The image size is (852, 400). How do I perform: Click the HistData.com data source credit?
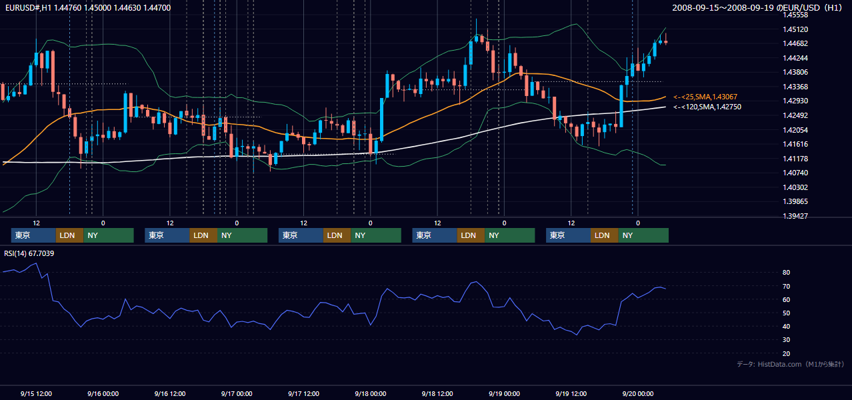tap(791, 364)
